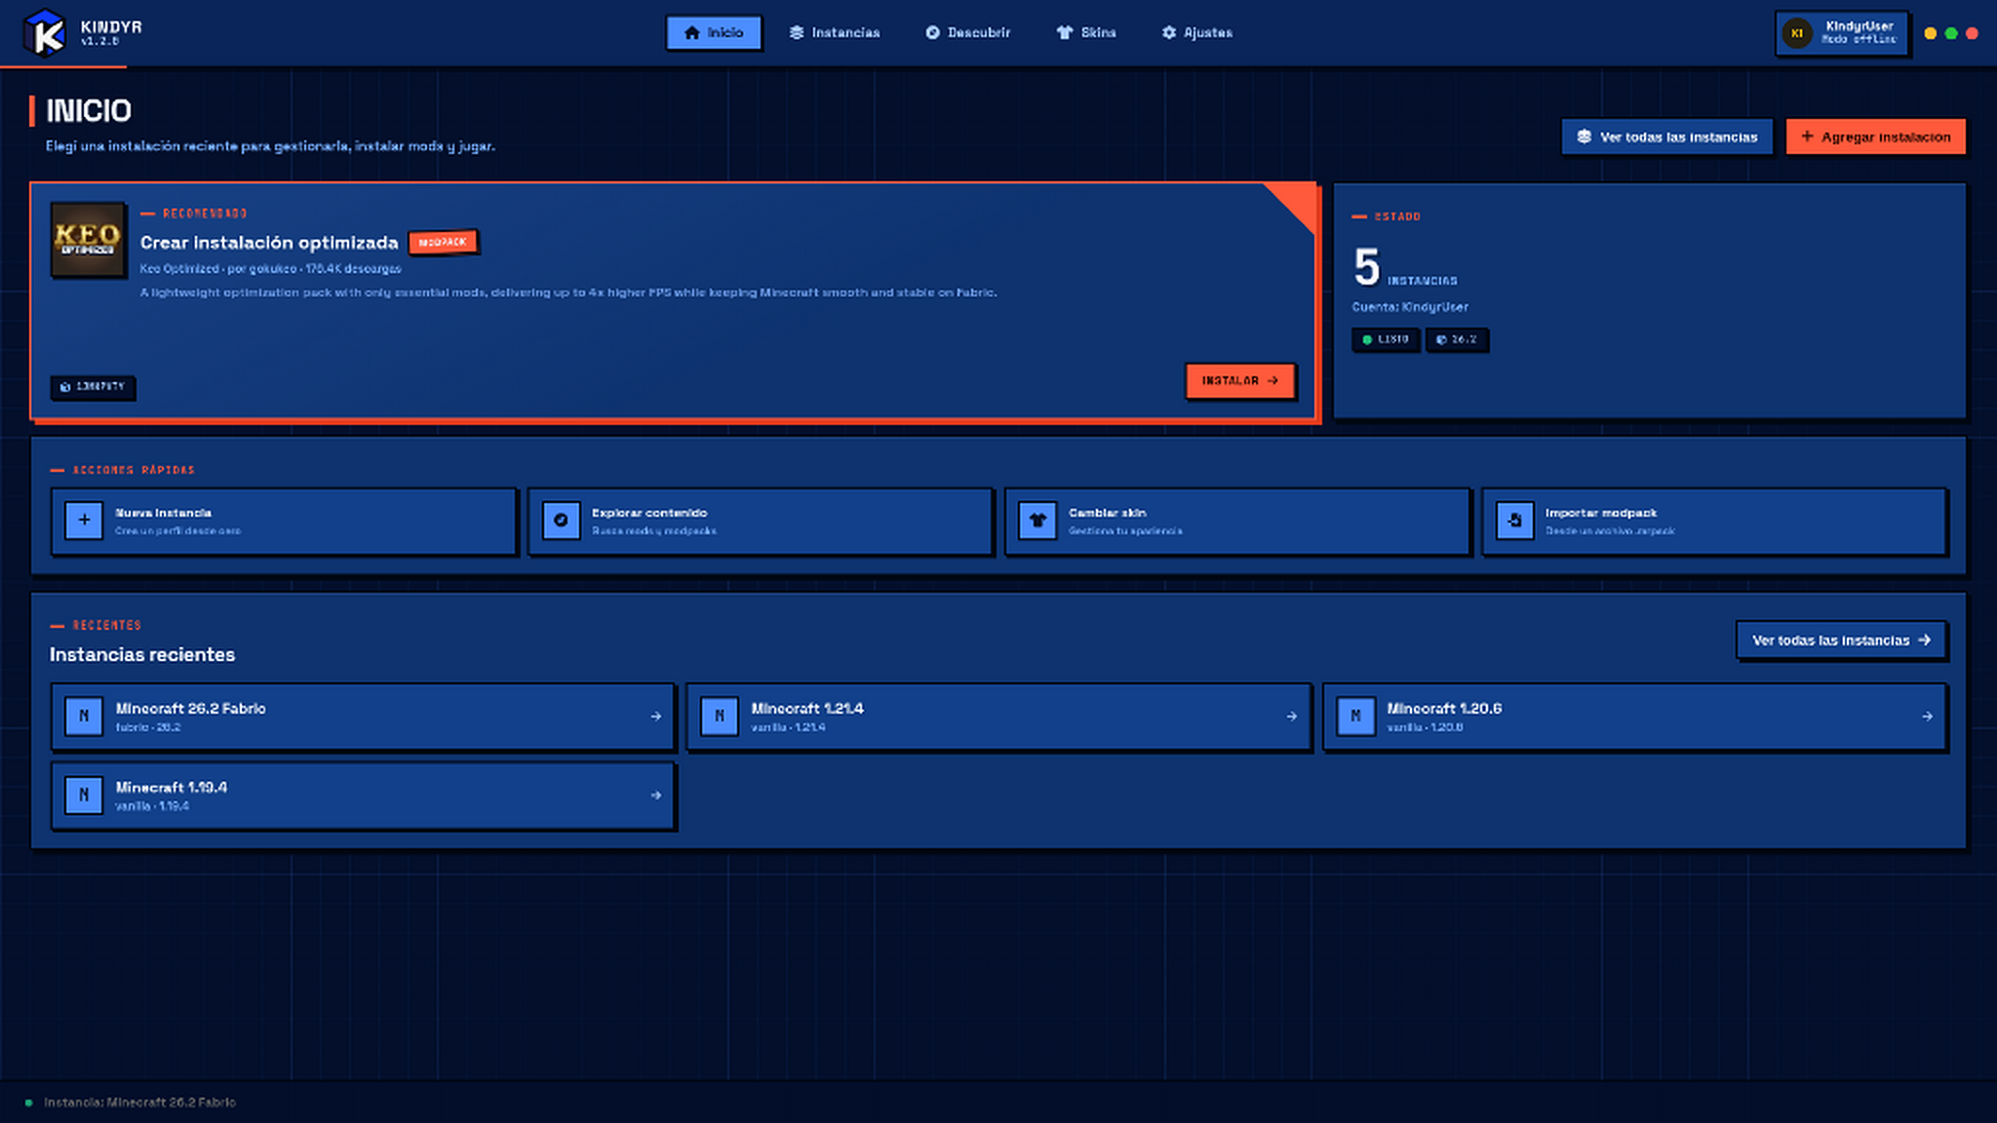Install the recommended Keo Optimized modpack
The height and width of the screenshot is (1123, 1997).
(x=1240, y=380)
